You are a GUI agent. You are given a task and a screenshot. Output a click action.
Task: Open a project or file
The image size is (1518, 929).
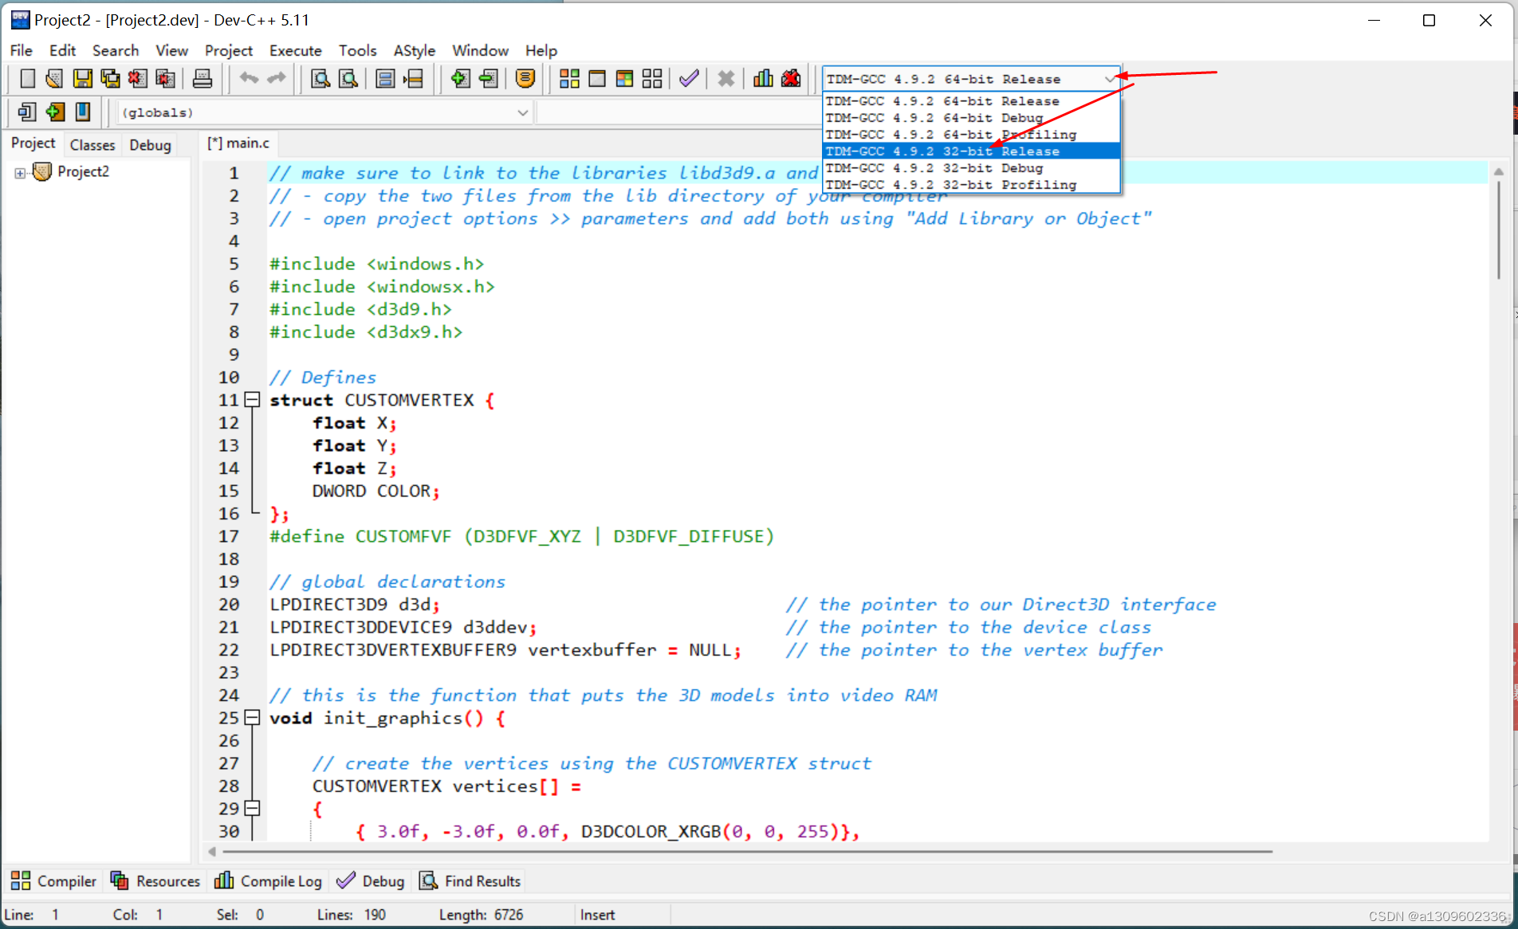(x=54, y=78)
